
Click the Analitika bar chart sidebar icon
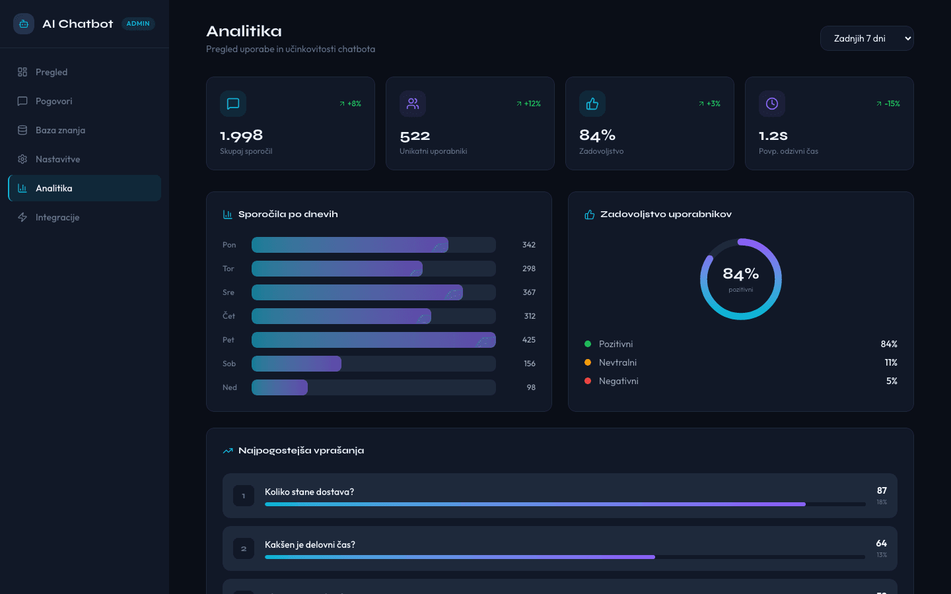[x=22, y=188]
